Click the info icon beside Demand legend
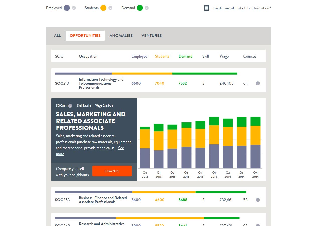Screen dimensions: 317x226 (x=147, y=8)
